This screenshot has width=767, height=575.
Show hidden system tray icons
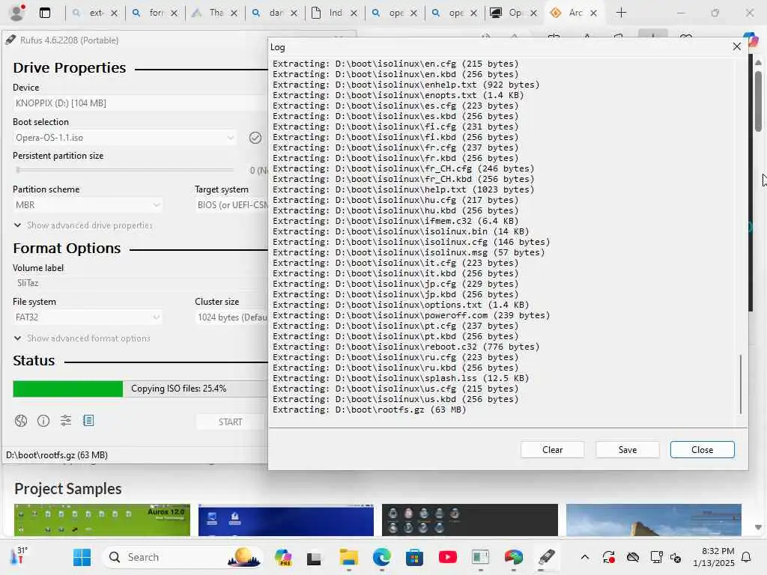(584, 557)
